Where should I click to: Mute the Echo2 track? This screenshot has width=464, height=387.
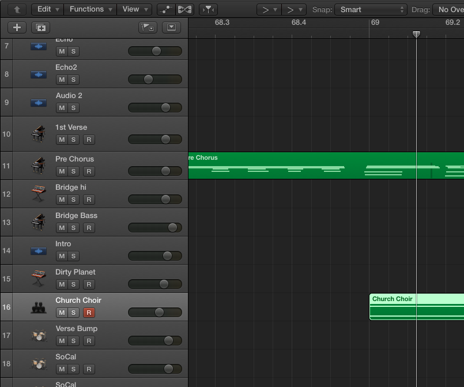pyautogui.click(x=62, y=80)
